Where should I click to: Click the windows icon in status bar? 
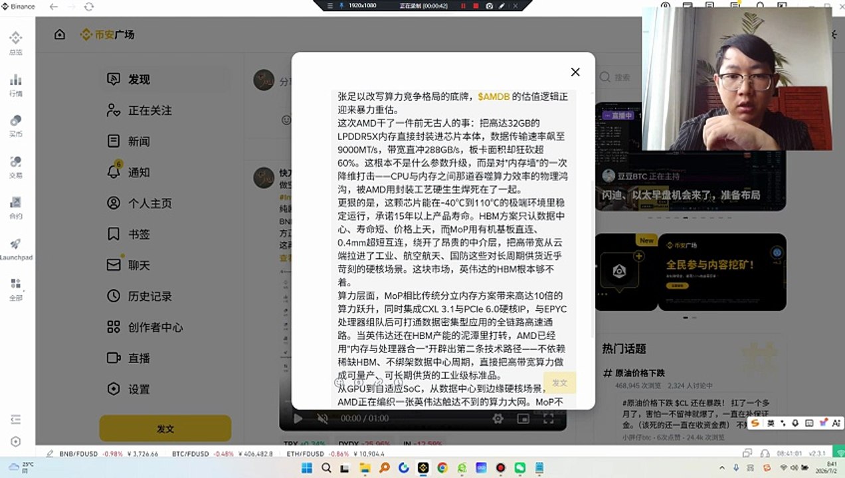pyautogui.click(x=747, y=453)
